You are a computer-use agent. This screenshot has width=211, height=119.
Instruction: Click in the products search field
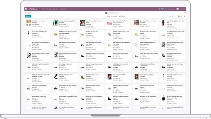tap(151, 13)
